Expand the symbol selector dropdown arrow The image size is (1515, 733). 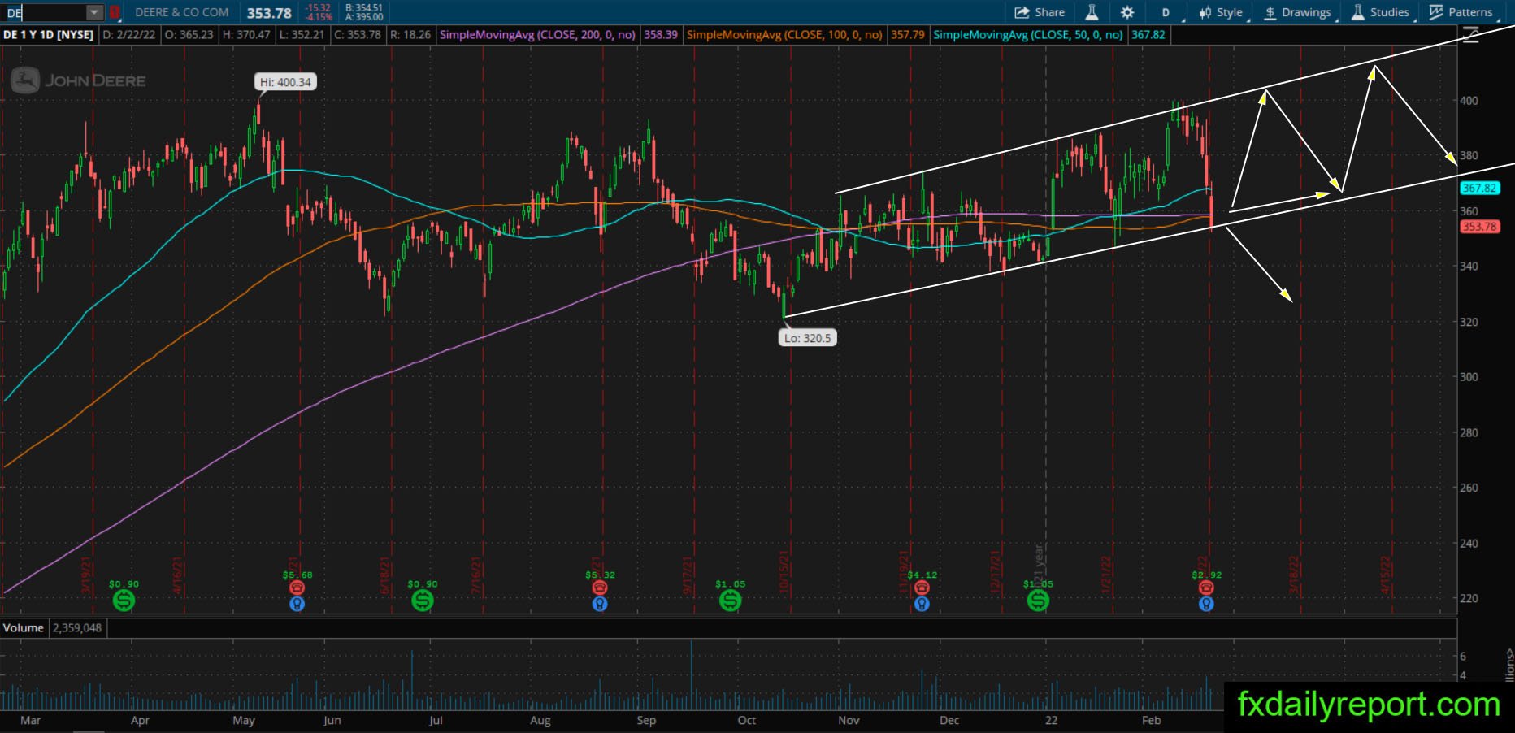tap(95, 12)
